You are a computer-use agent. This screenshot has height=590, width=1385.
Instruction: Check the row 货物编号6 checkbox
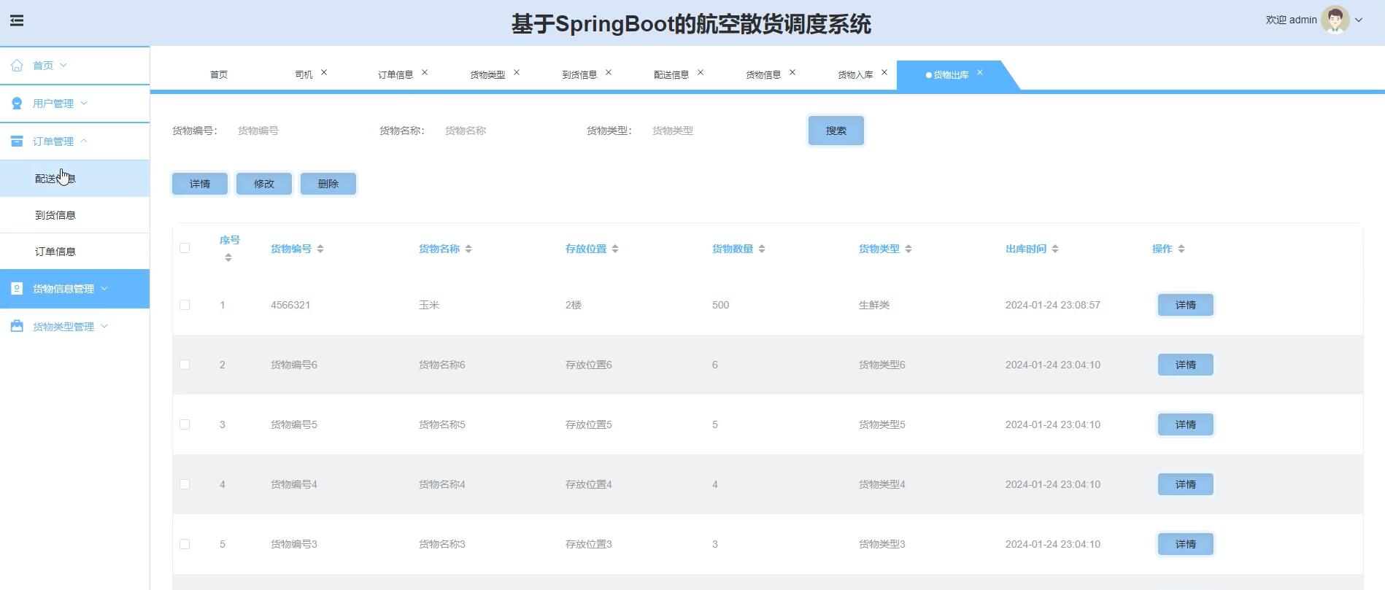tap(185, 365)
